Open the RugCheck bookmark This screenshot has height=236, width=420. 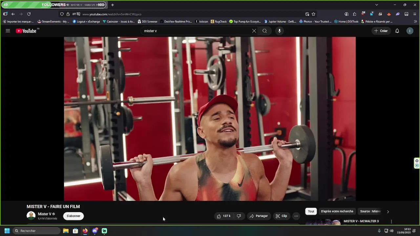(219, 22)
